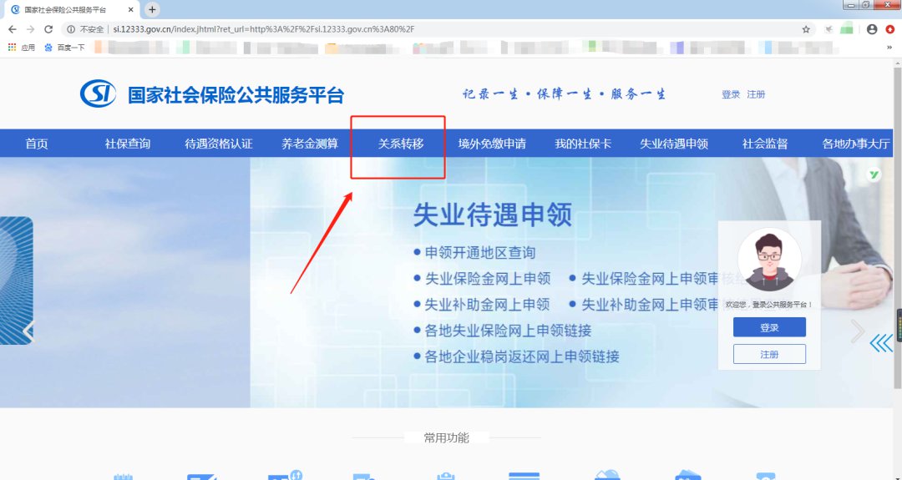The image size is (902, 480).
Task: Click 失业保险金网上申领 banner link
Action: 488,279
